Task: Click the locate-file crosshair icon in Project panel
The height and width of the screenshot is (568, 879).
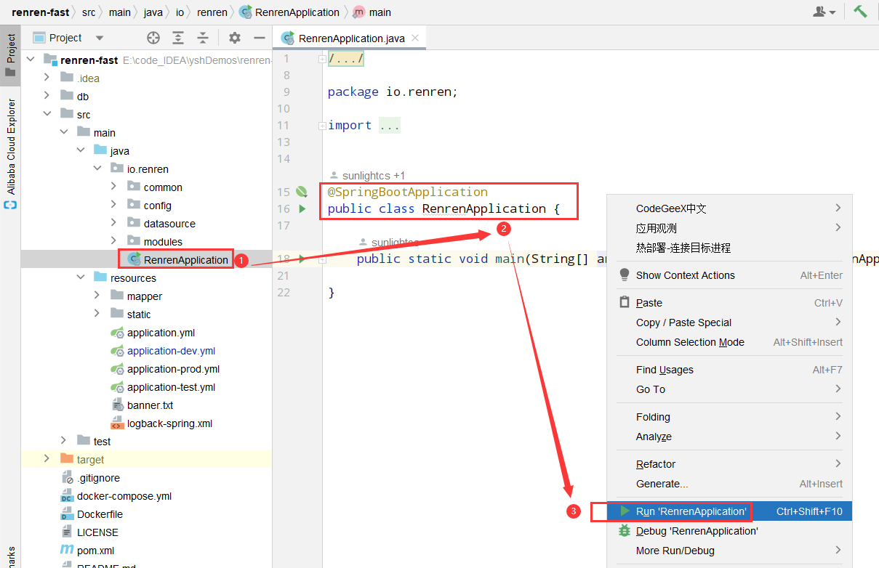Action: [x=153, y=38]
